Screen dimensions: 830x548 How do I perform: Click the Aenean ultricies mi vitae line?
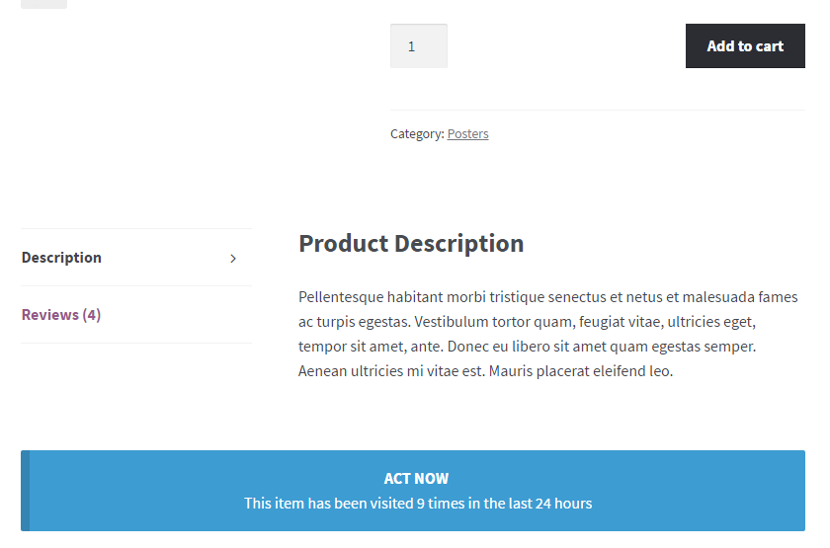(x=485, y=371)
